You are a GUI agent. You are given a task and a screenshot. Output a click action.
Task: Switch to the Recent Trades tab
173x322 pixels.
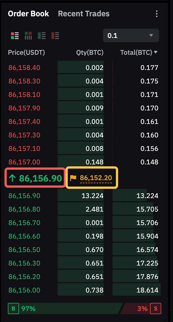pyautogui.click(x=84, y=14)
